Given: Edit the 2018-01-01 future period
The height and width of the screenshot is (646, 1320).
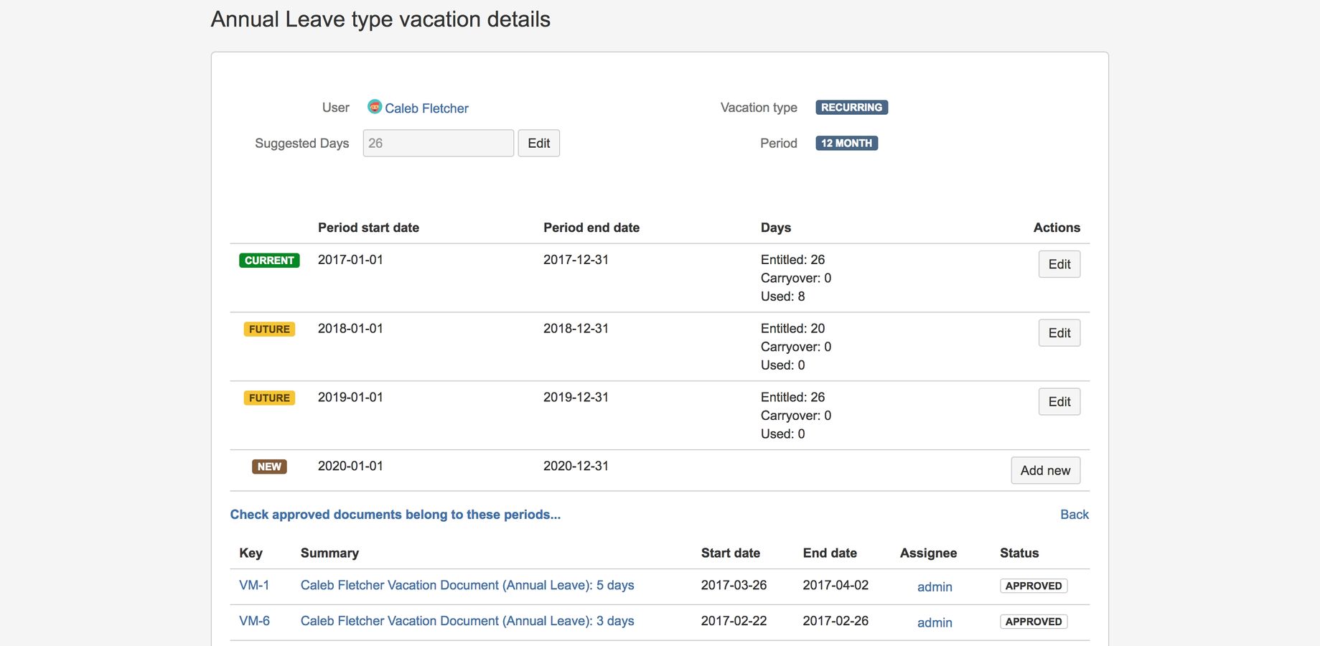Looking at the screenshot, I should pos(1059,333).
